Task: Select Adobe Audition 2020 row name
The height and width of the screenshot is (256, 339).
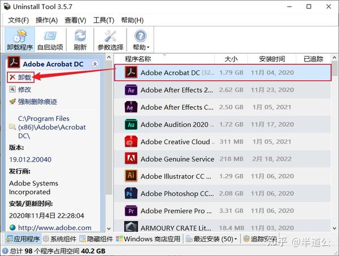Action: pyautogui.click(x=175, y=124)
